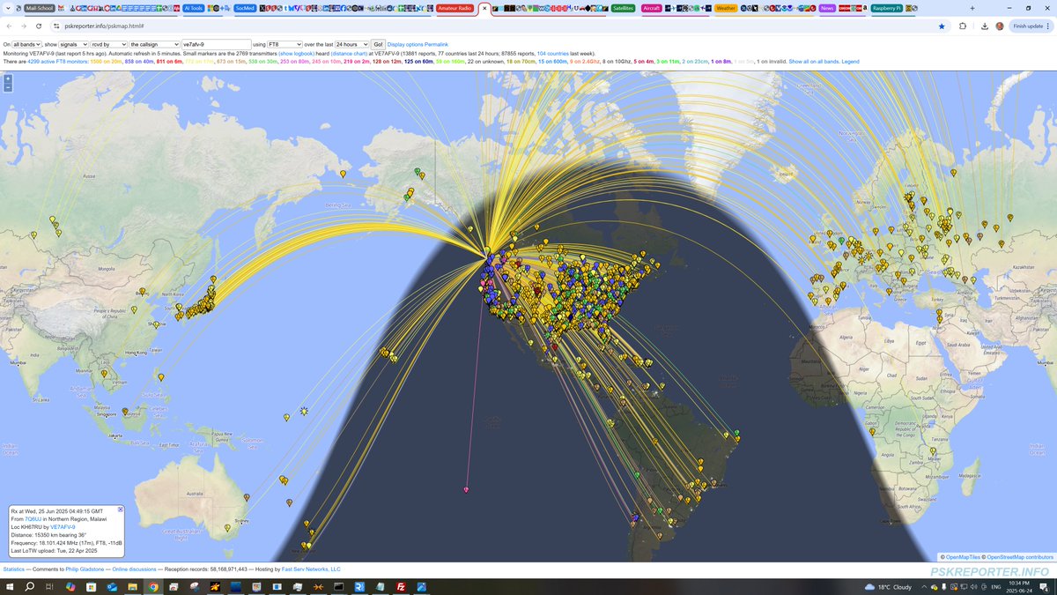Open the '24 hours' time range dropdown
1057x595 pixels.
coord(352,44)
